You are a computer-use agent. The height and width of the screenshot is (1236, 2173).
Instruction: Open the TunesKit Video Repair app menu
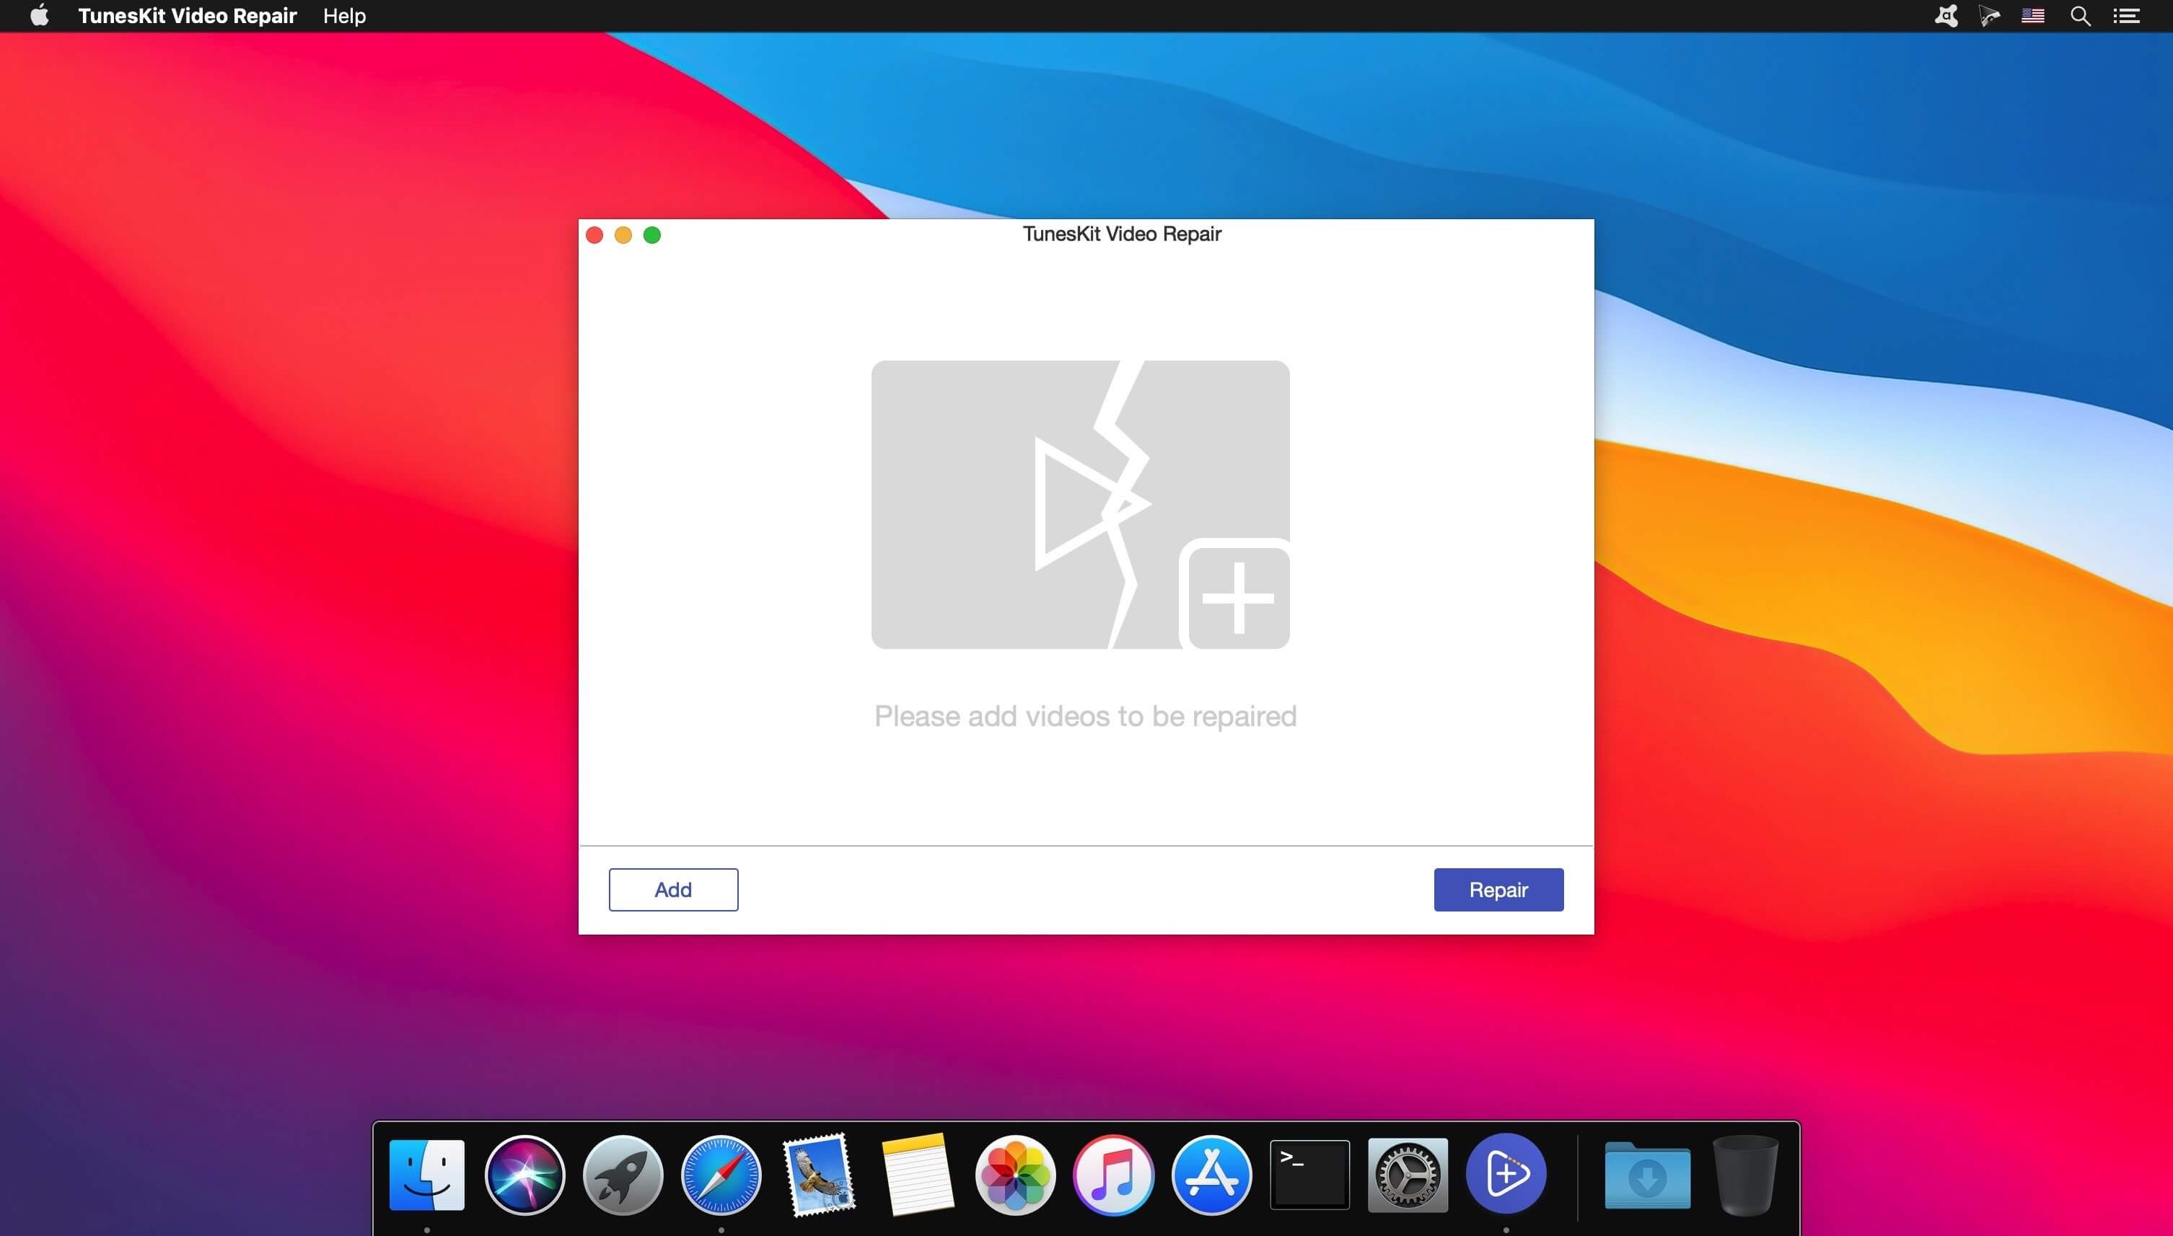(x=187, y=16)
